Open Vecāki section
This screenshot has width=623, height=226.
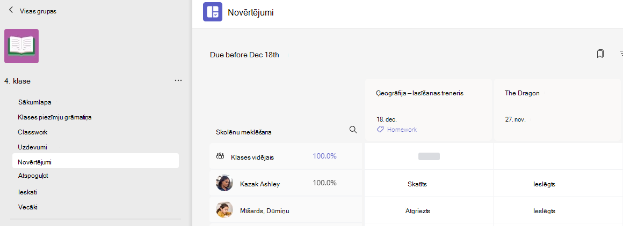[x=27, y=207]
